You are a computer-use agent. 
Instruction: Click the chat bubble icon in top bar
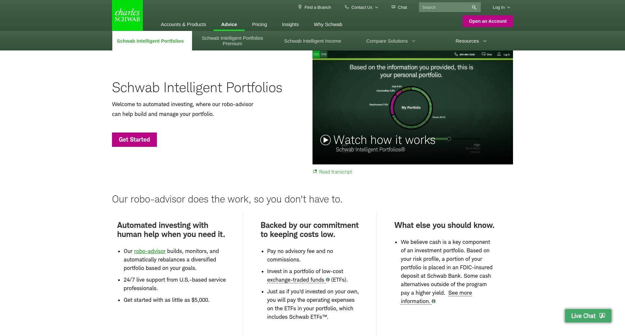click(393, 7)
